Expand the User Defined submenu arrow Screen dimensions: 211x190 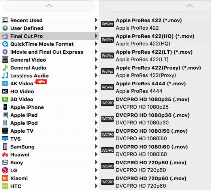pos(96,28)
